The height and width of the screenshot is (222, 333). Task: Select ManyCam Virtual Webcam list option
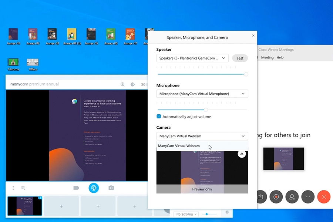(202, 146)
